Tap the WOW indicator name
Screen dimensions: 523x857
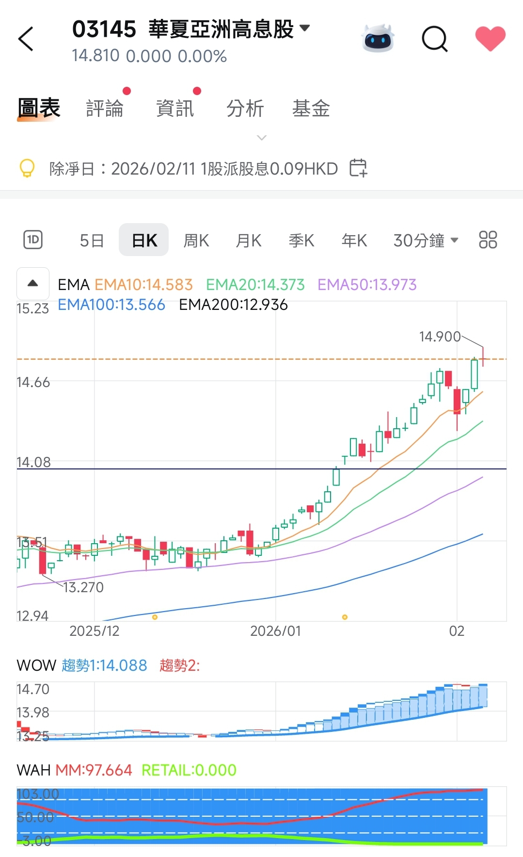[36, 665]
